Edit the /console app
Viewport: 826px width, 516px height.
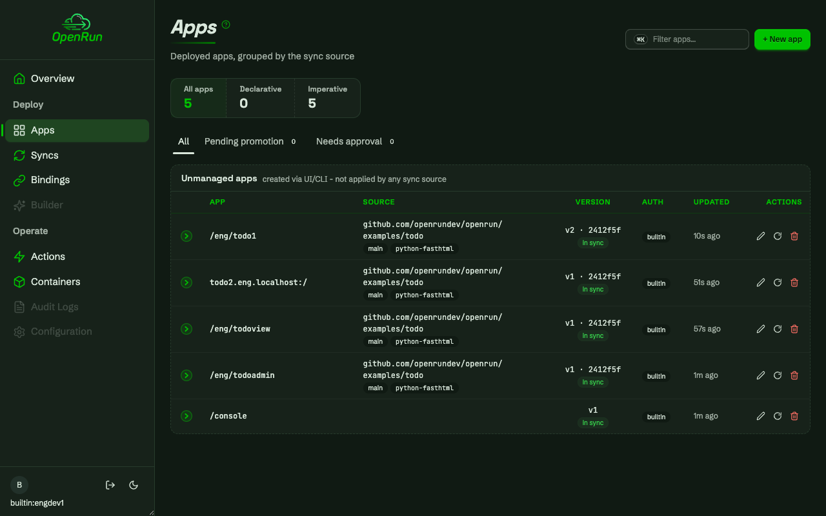(x=761, y=416)
